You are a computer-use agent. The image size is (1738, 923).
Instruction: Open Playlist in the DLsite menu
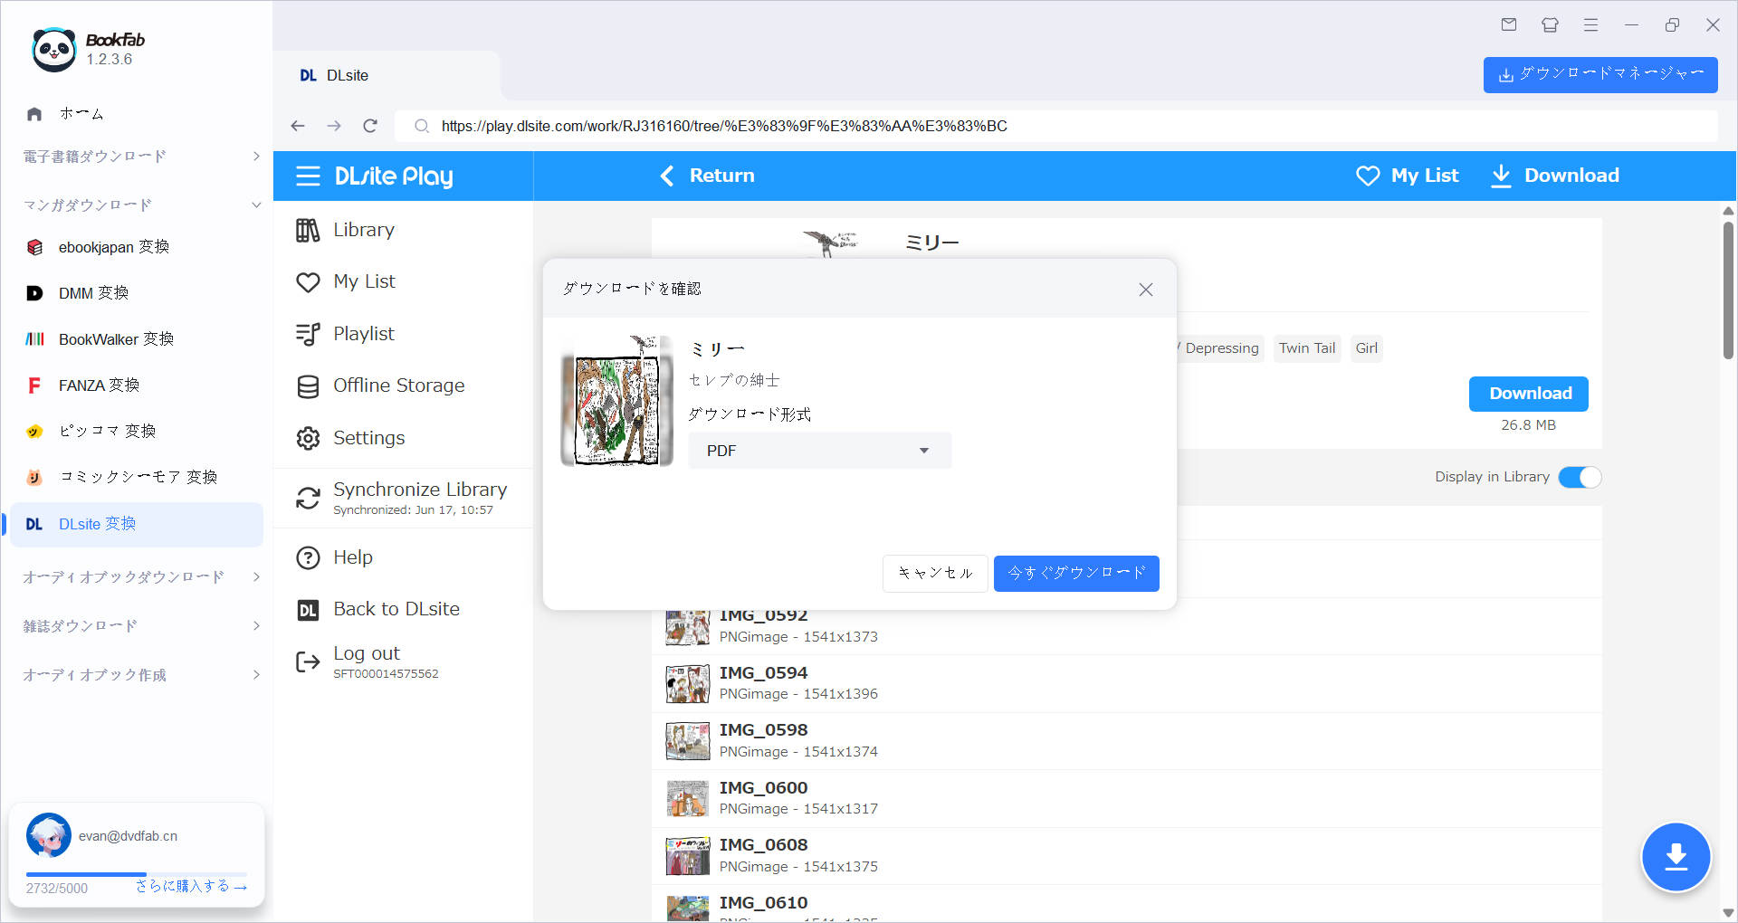pos(403,334)
